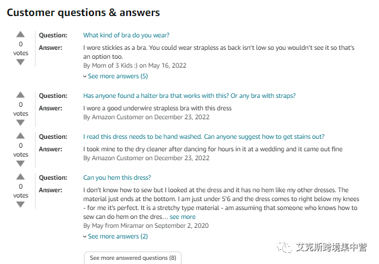Open 'Can you hem this dress?' question

click(117, 178)
